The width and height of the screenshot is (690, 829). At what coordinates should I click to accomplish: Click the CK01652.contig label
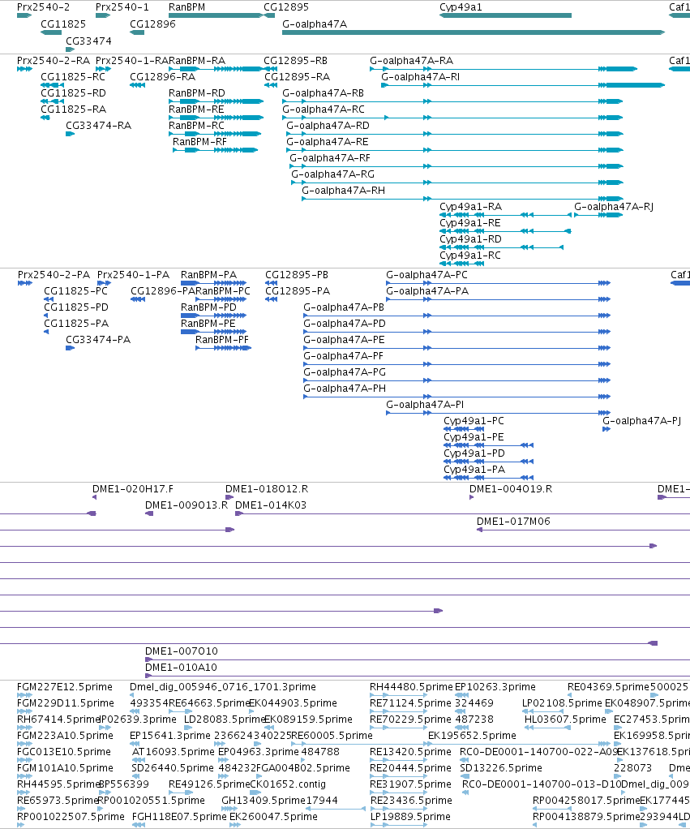tap(287, 784)
